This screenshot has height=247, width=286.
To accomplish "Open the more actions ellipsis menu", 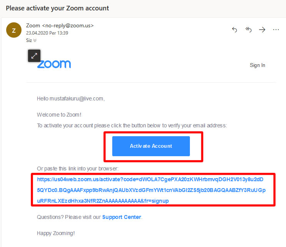I will point(276,30).
